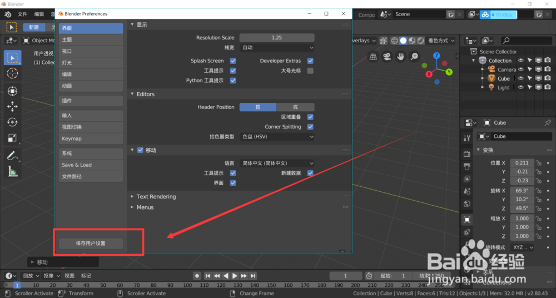Toggle the Python 工具提示 checkbox
Image resolution: width=556 pixels, height=298 pixels.
point(233,81)
